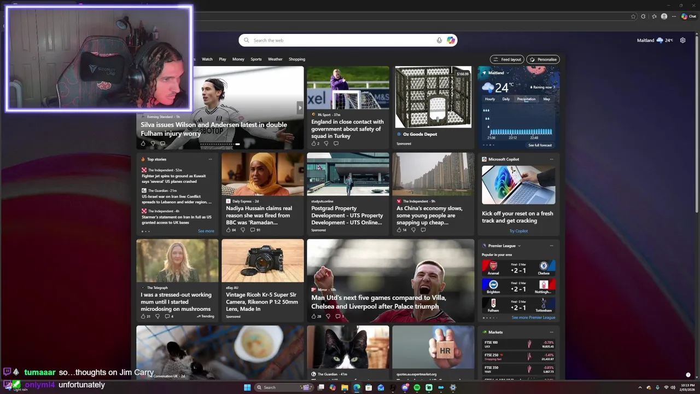Open page settings gear near Maitland weather
Screen dimensions: 700x394
click(x=682, y=40)
